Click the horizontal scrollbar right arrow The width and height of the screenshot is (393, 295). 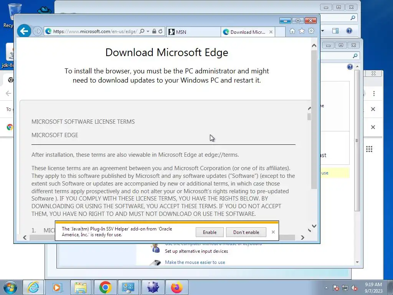tap(302, 237)
